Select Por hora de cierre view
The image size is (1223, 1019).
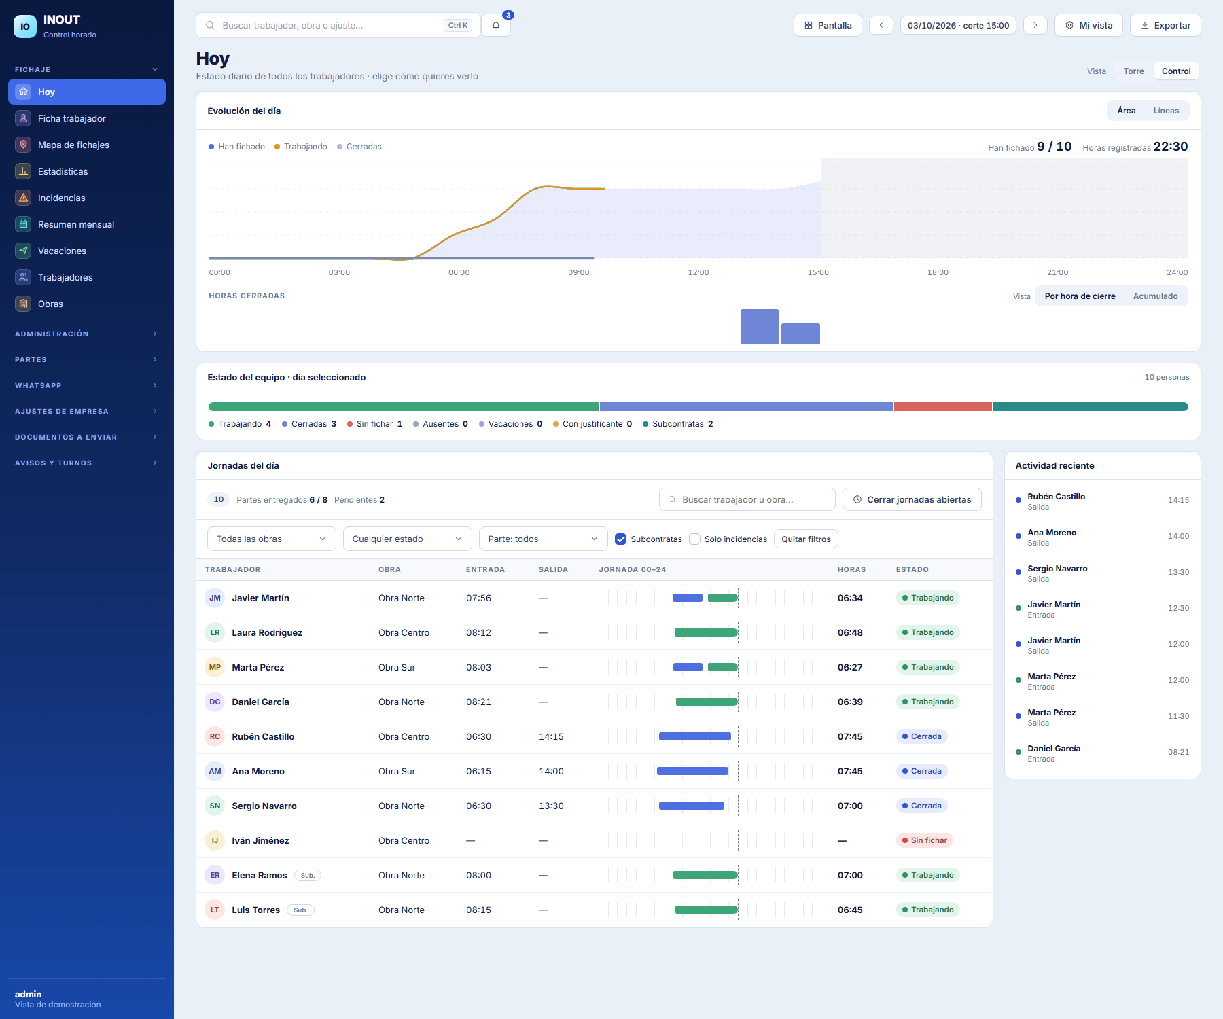click(x=1080, y=296)
